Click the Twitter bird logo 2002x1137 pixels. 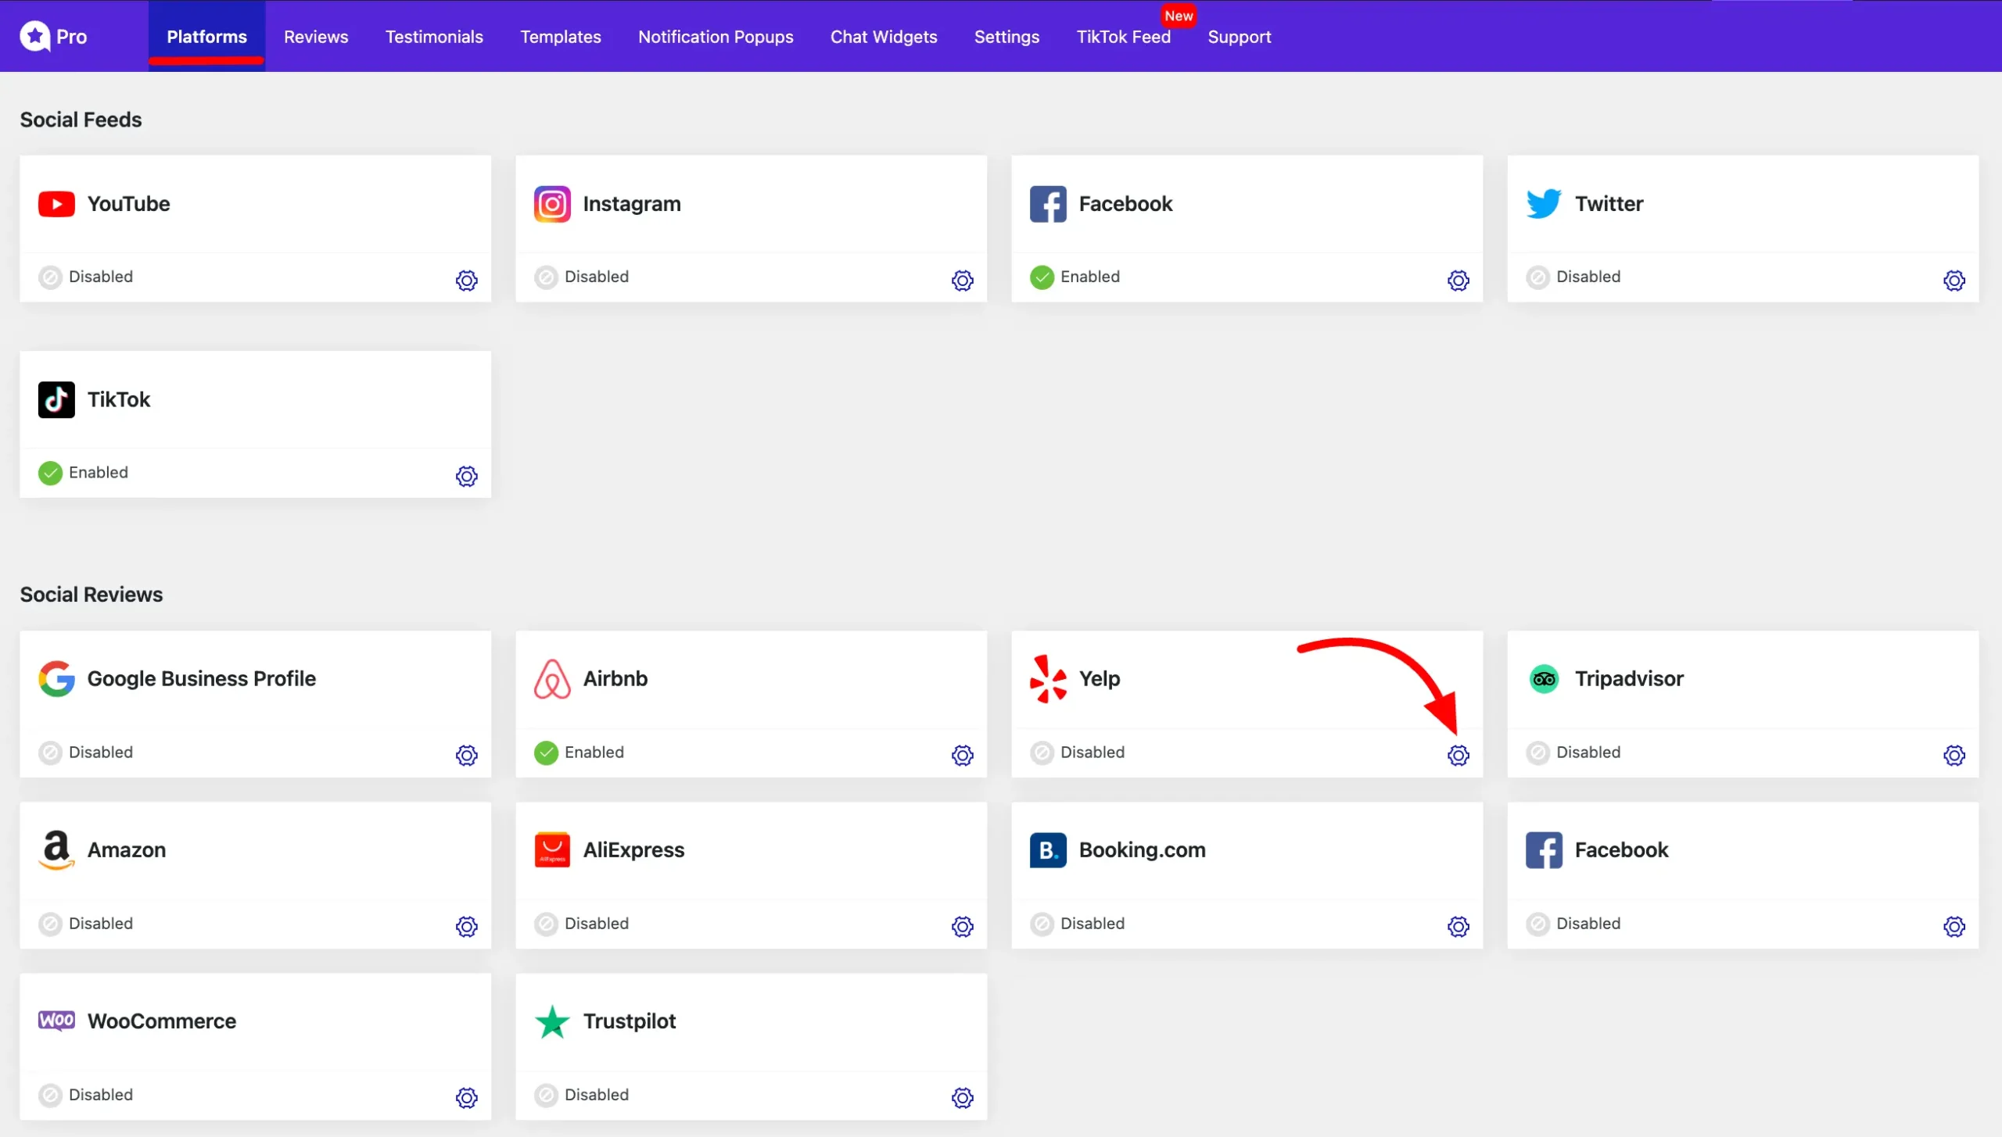pyautogui.click(x=1544, y=204)
